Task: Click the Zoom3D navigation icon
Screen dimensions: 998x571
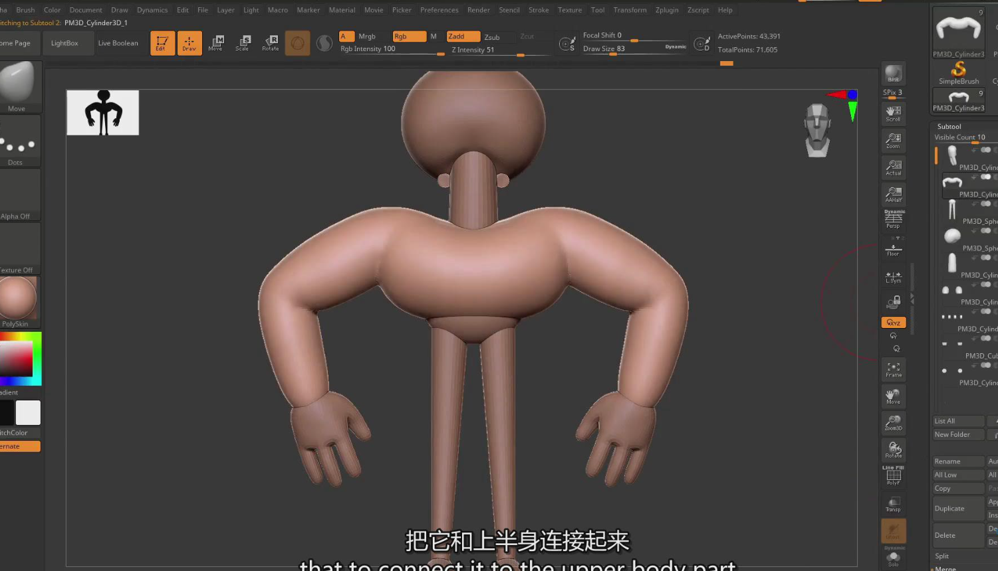Action: (x=893, y=422)
